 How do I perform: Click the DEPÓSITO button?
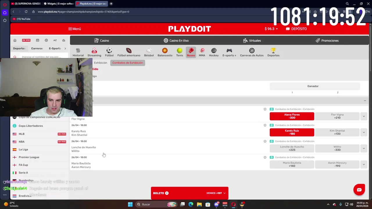point(296,29)
